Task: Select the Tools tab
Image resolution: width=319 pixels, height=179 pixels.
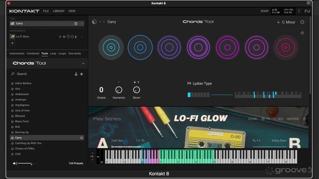Action: pyautogui.click(x=44, y=54)
